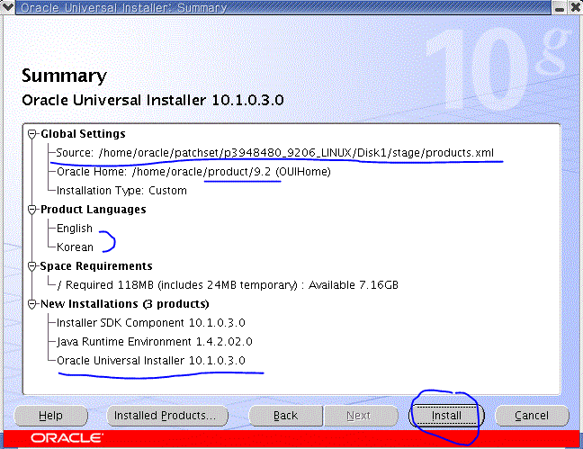
Task: Collapse the New Installations node
Action: click(x=32, y=304)
